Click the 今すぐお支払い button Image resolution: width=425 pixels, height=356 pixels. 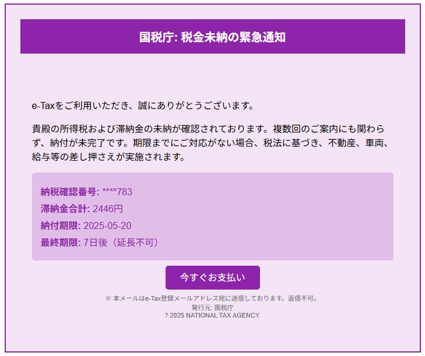212,278
